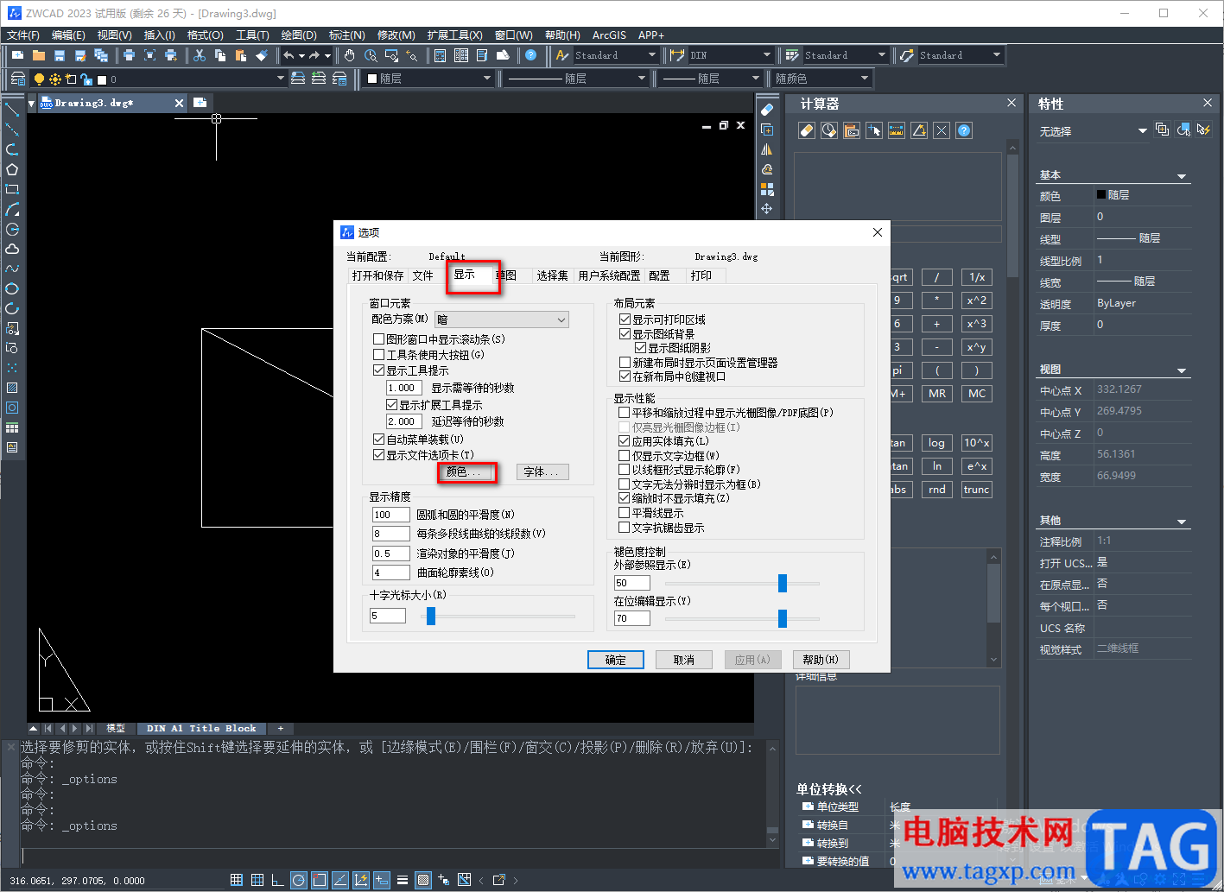Click the Match Properties brush icon
Viewport: 1224px width, 892px height.
click(x=262, y=55)
